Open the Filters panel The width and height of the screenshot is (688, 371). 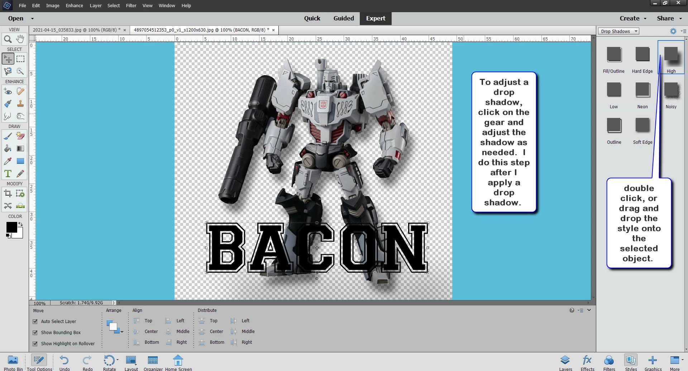pos(609,362)
